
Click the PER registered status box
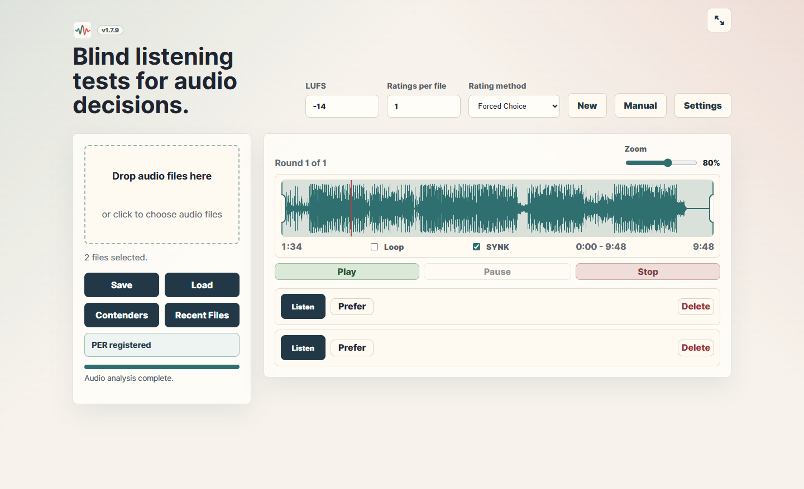(162, 345)
